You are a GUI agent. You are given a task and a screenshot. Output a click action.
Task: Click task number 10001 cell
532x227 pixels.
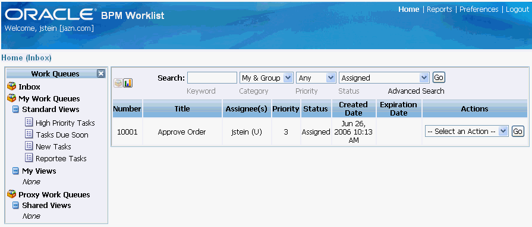pos(127,132)
